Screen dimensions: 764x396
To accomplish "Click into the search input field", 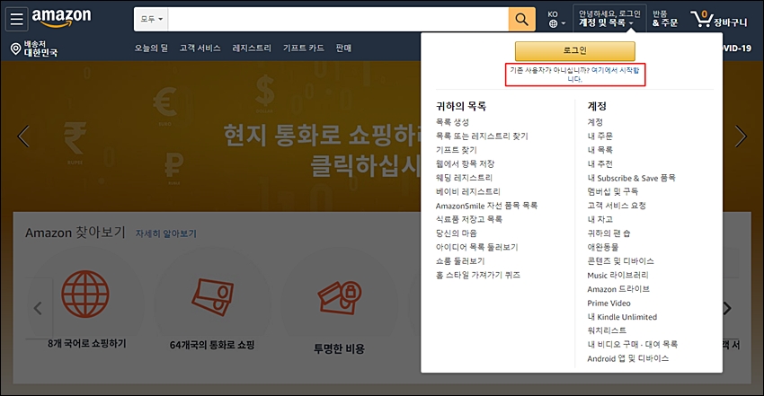I will pos(338,19).
